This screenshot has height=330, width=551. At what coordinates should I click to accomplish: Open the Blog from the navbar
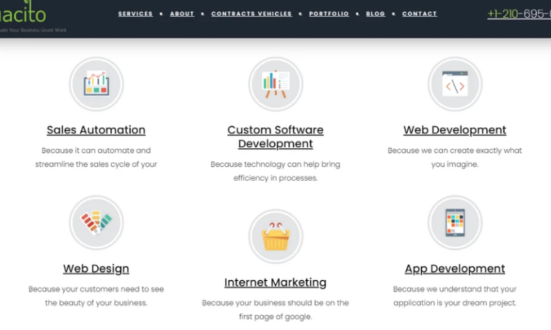pyautogui.click(x=375, y=14)
